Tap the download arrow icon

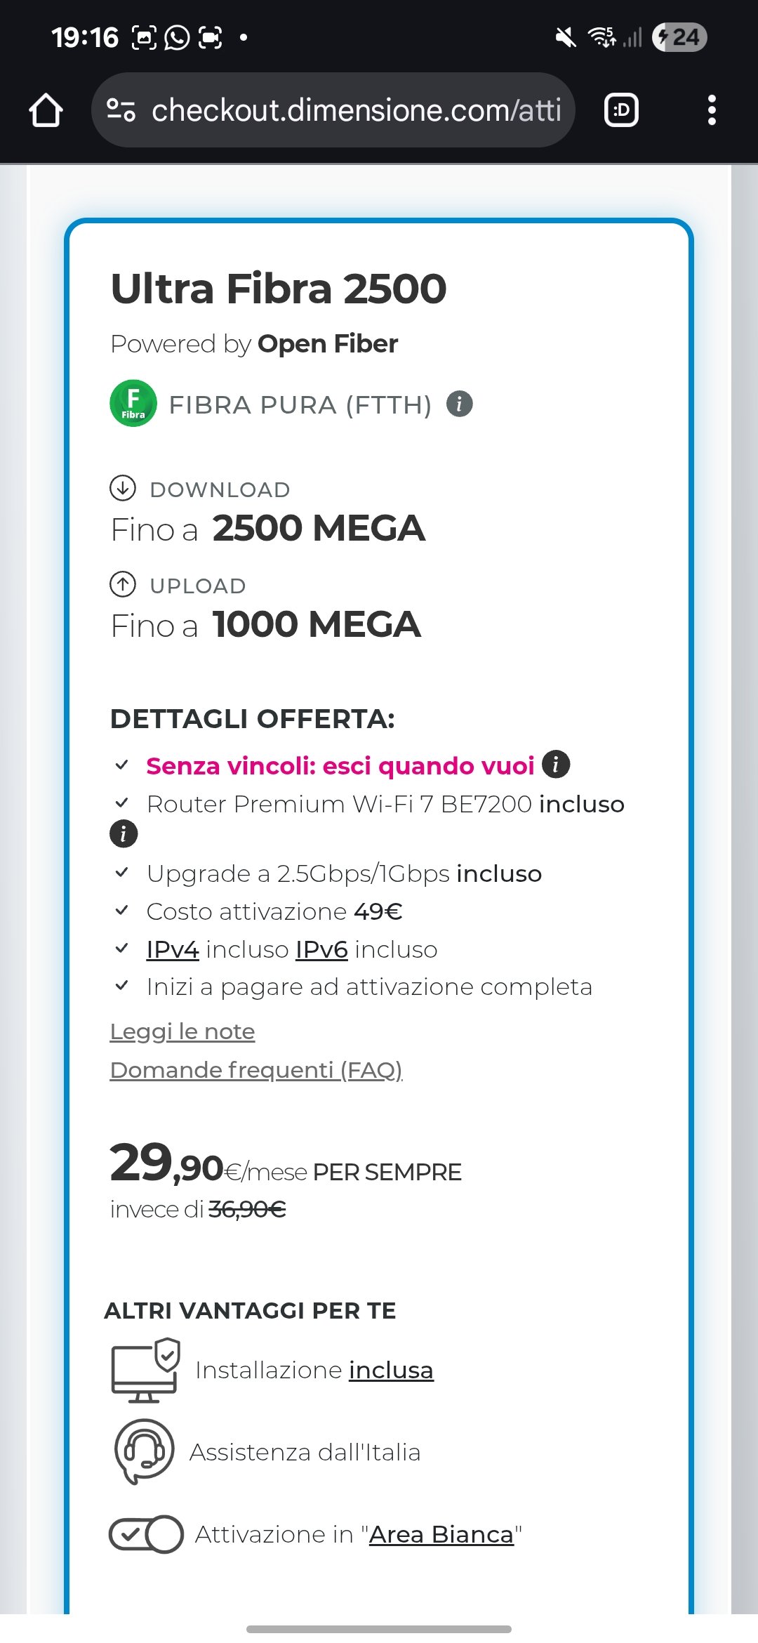coord(123,488)
